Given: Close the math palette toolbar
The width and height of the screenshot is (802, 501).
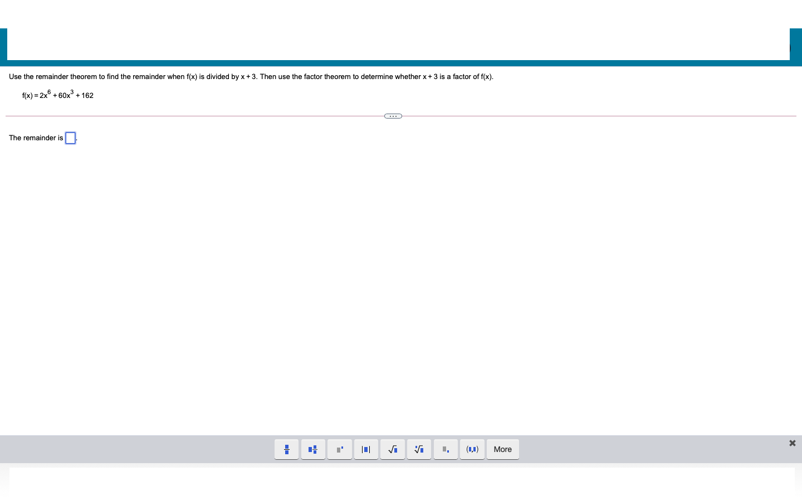Looking at the screenshot, I should click(x=793, y=443).
